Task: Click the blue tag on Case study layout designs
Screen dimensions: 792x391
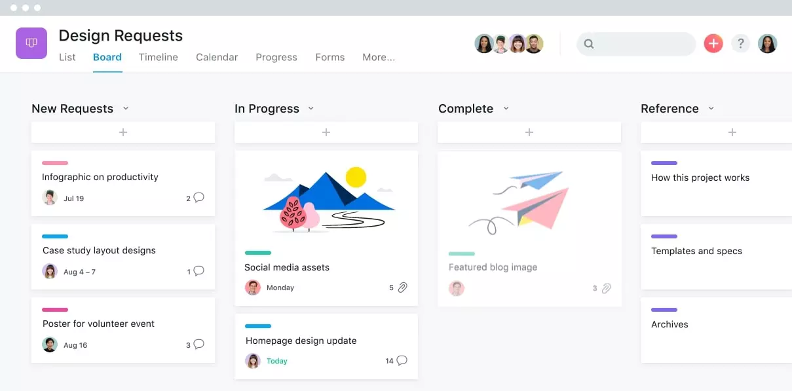Action: 55,236
